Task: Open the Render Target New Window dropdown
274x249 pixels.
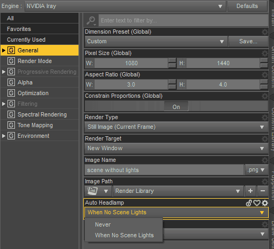Action: pos(176,149)
